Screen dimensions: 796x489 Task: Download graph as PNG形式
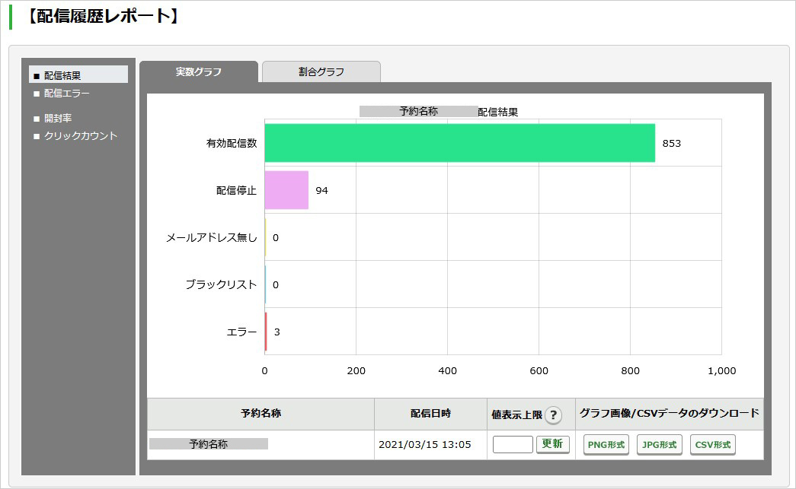(x=606, y=444)
